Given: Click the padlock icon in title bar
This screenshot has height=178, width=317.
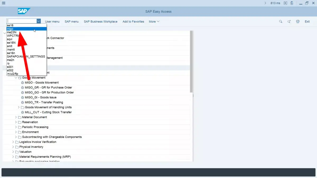Looking at the screenshot, I should [292, 3].
